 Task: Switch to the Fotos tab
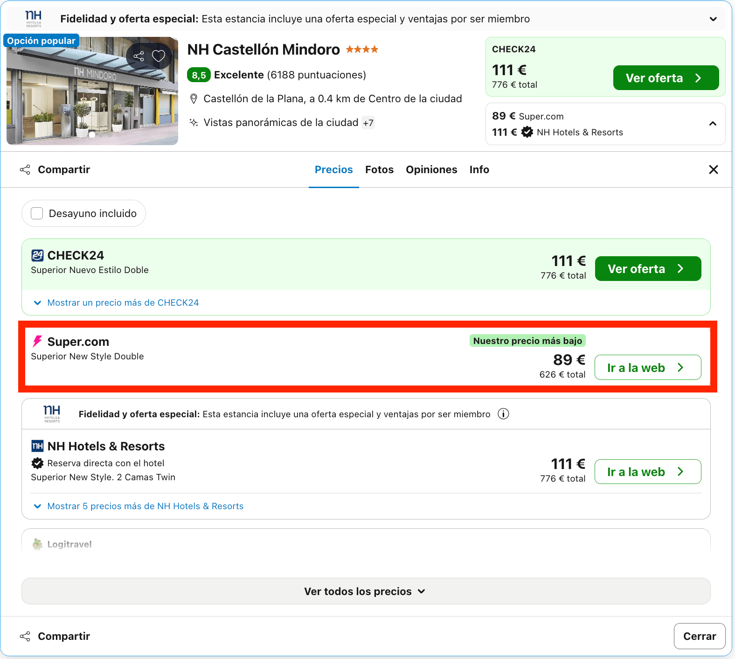pyautogui.click(x=379, y=169)
